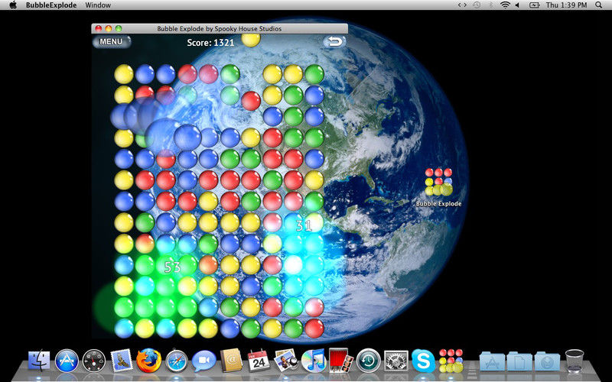The height and width of the screenshot is (382, 612).
Task: Click the Wi-Fi status icon
Action: [506, 5]
